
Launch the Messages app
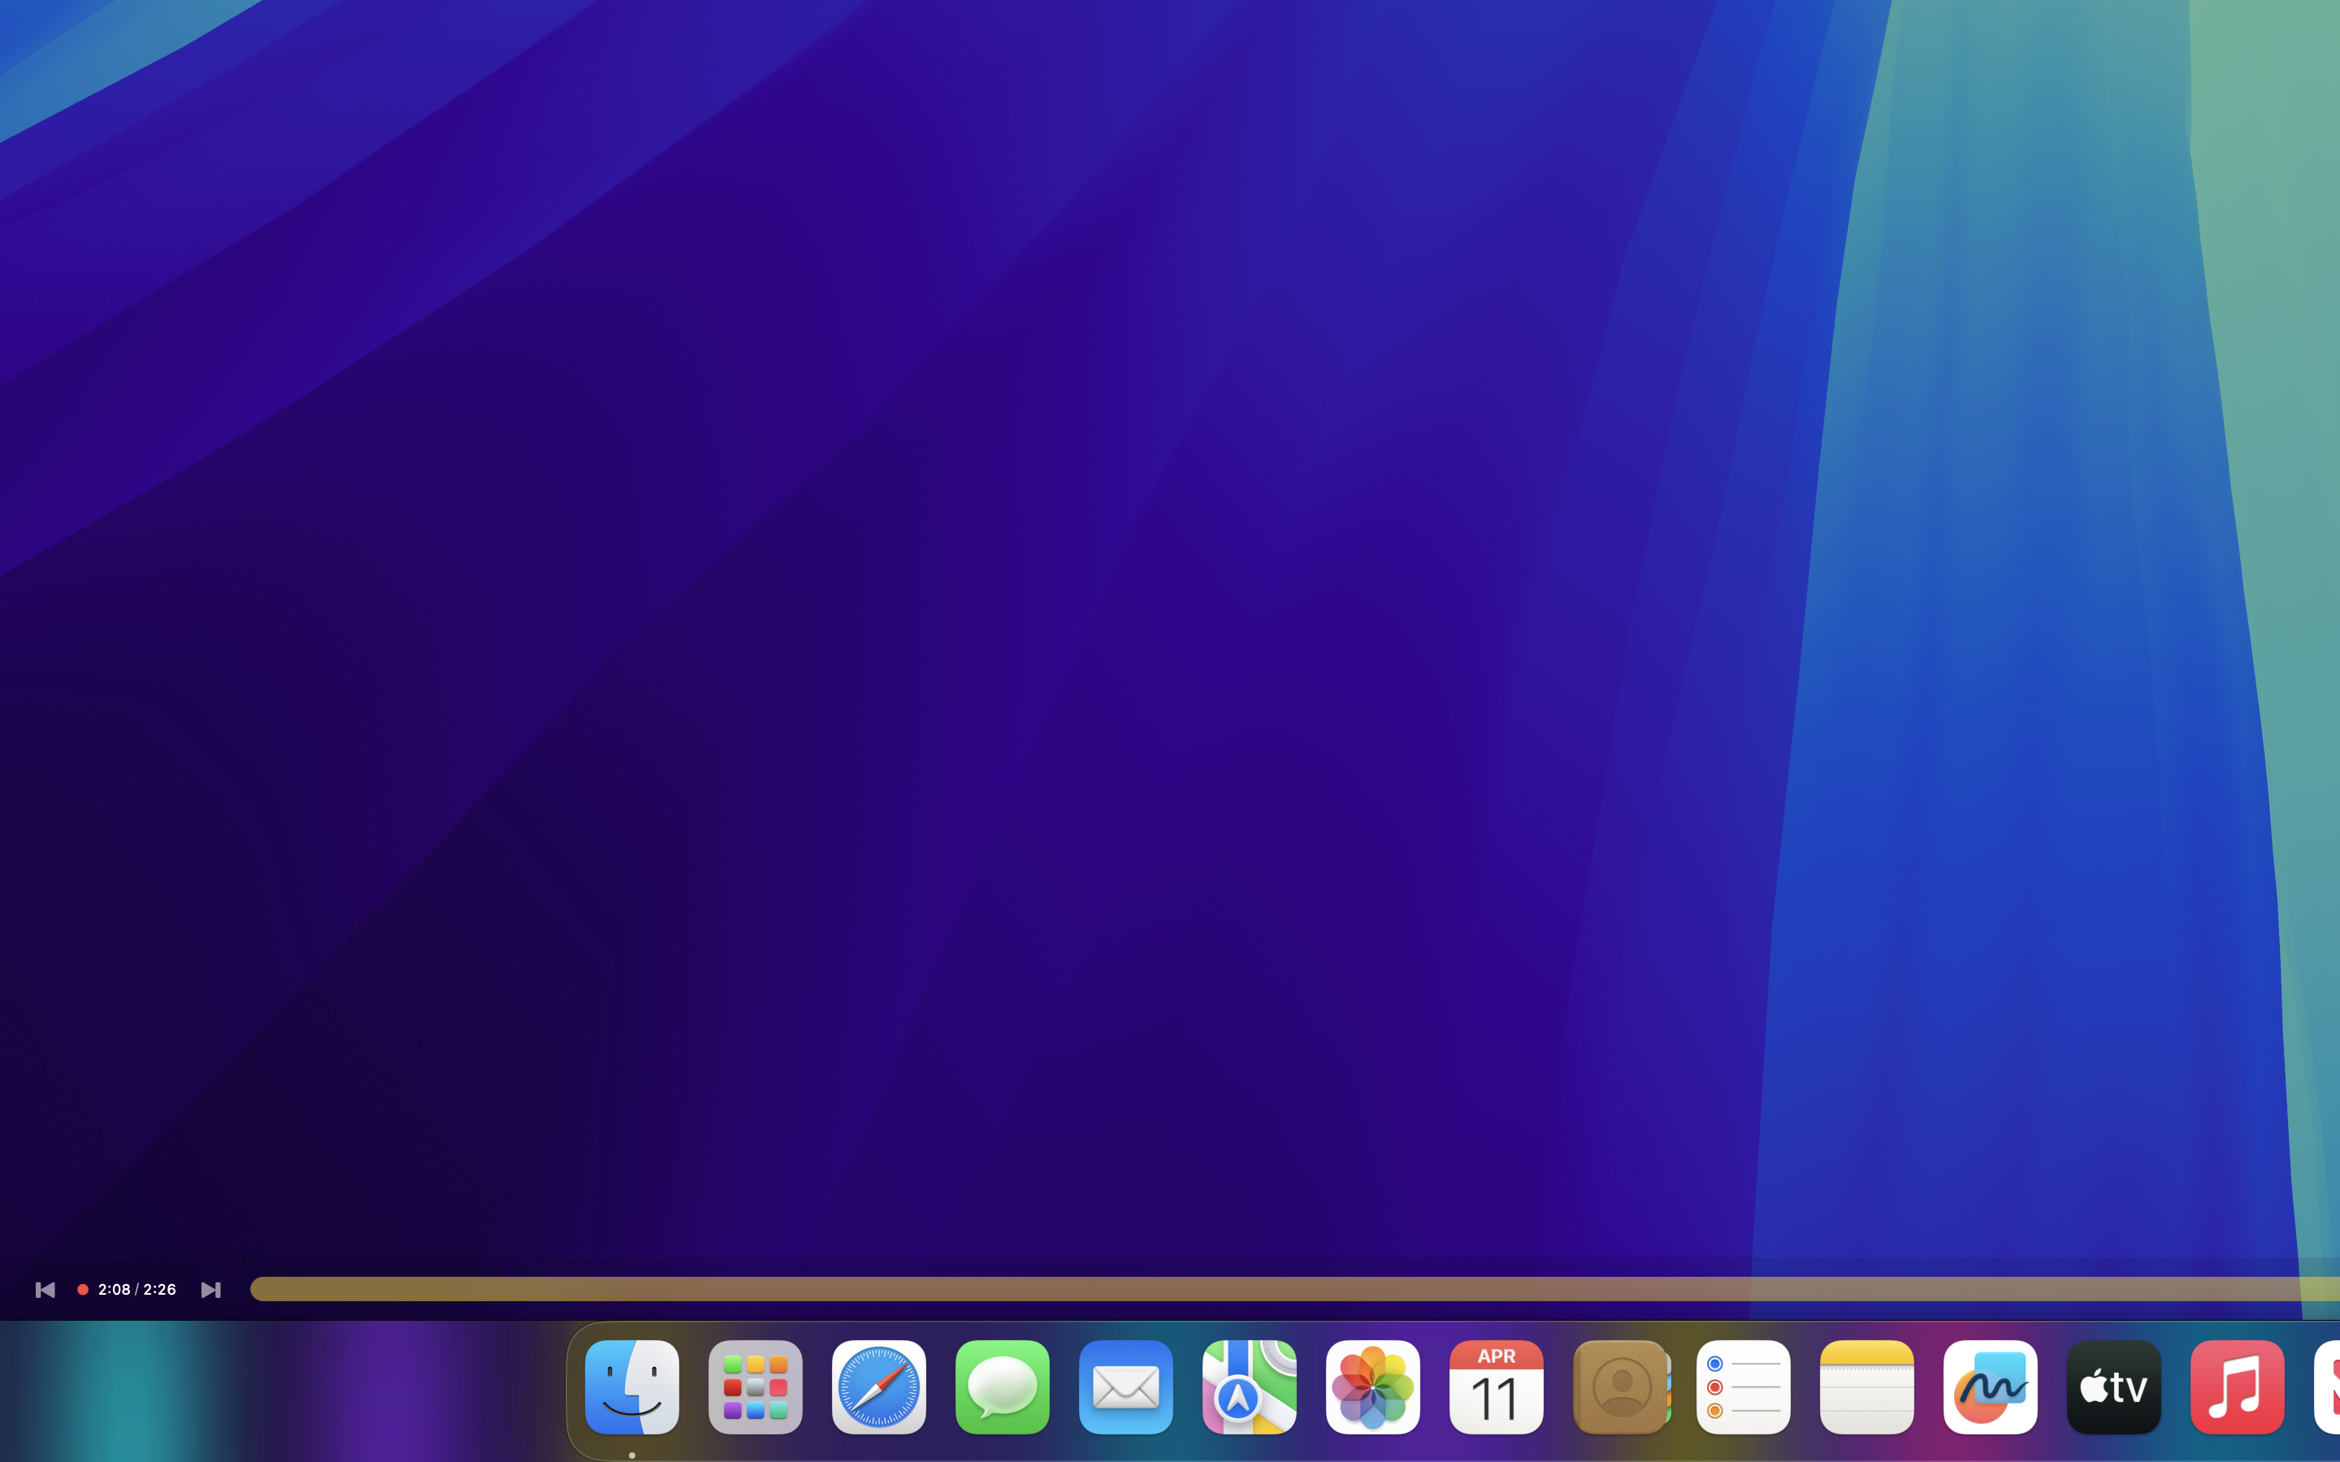click(1002, 1386)
